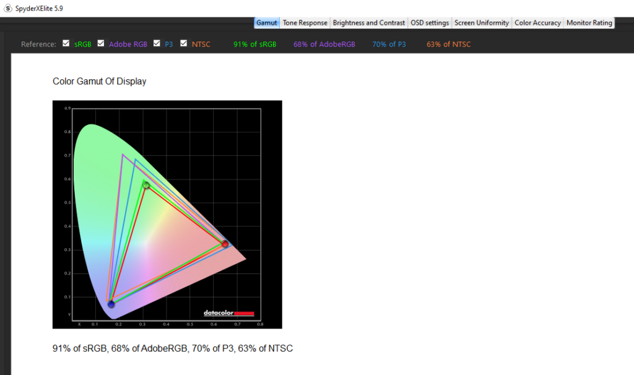This screenshot has width=634, height=375.
Task: Click the SpyderXElite app icon in title bar
Action: click(8, 9)
